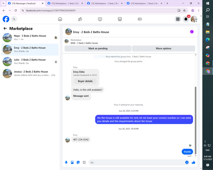
Task: Open the Windows notification center icon
Action: pyautogui.click(x=207, y=165)
